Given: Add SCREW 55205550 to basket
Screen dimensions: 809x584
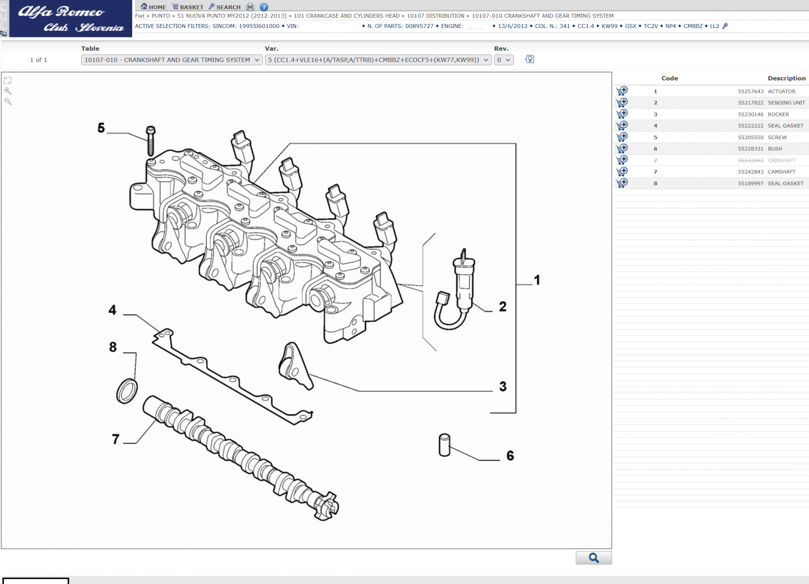Looking at the screenshot, I should tap(622, 137).
